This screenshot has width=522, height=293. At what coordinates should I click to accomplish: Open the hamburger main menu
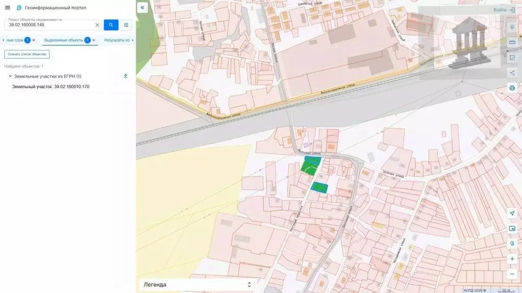[7, 8]
